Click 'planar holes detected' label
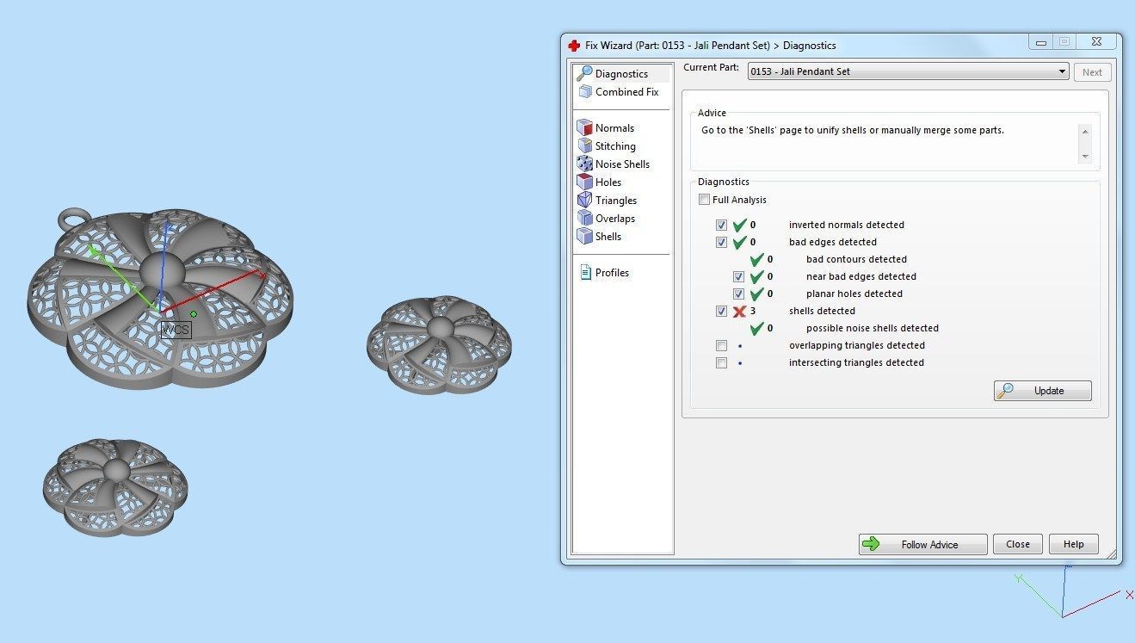Viewport: 1135px width, 643px height. (x=854, y=294)
